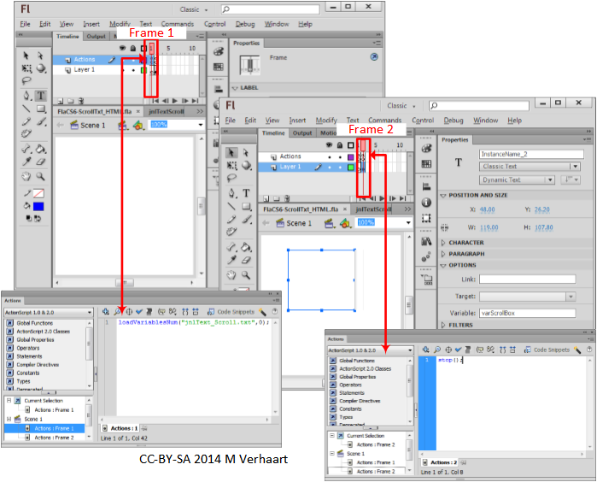Screen dimensions: 597x482
Task: Open Control menu in front window
Action: coord(423,120)
